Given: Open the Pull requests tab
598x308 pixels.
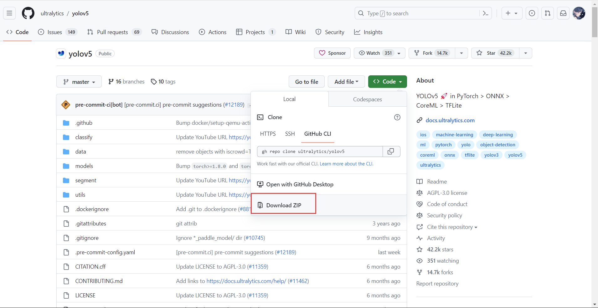Looking at the screenshot, I should point(114,32).
